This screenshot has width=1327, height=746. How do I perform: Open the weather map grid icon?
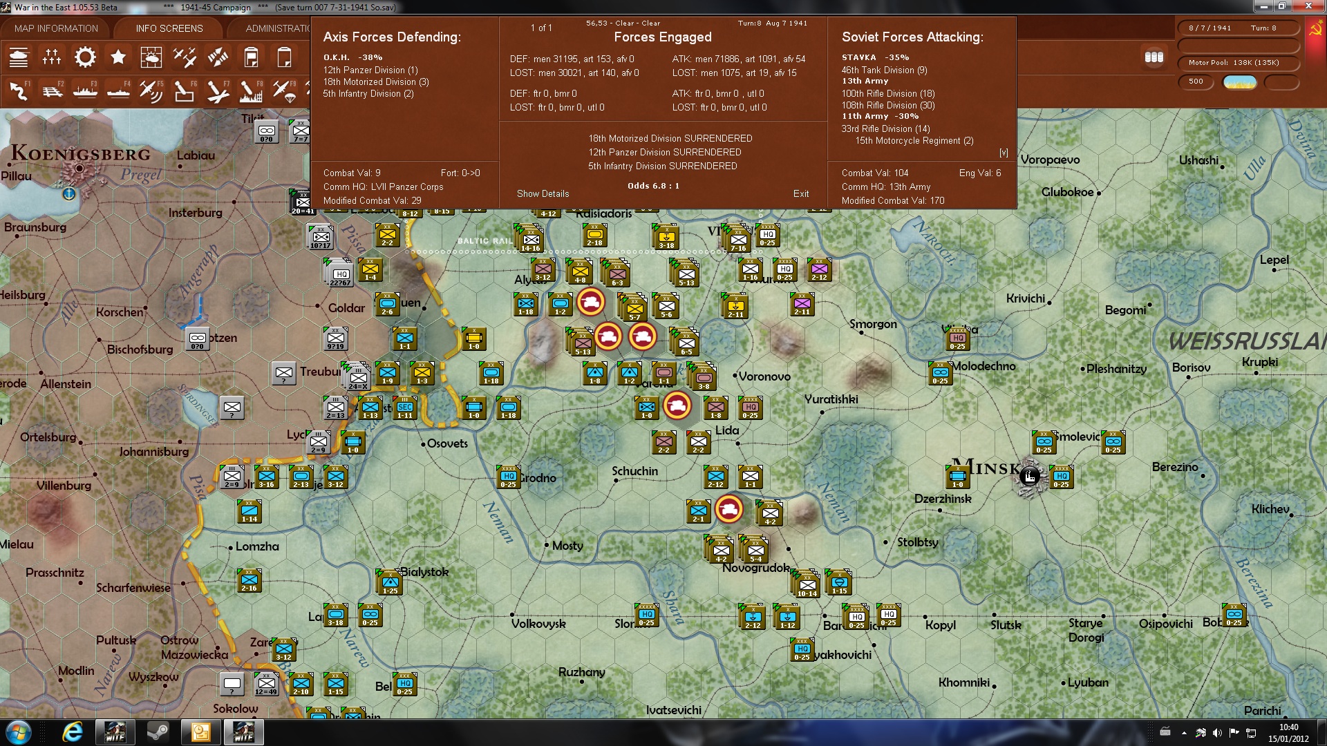point(151,57)
